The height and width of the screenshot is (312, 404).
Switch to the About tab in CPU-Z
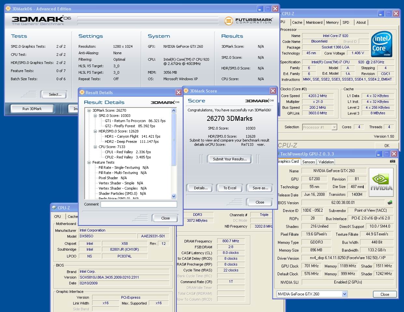click(361, 22)
